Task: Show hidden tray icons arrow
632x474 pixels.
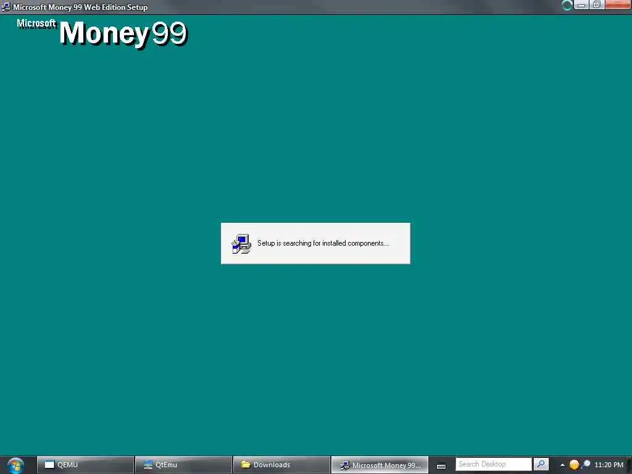Action: point(562,465)
